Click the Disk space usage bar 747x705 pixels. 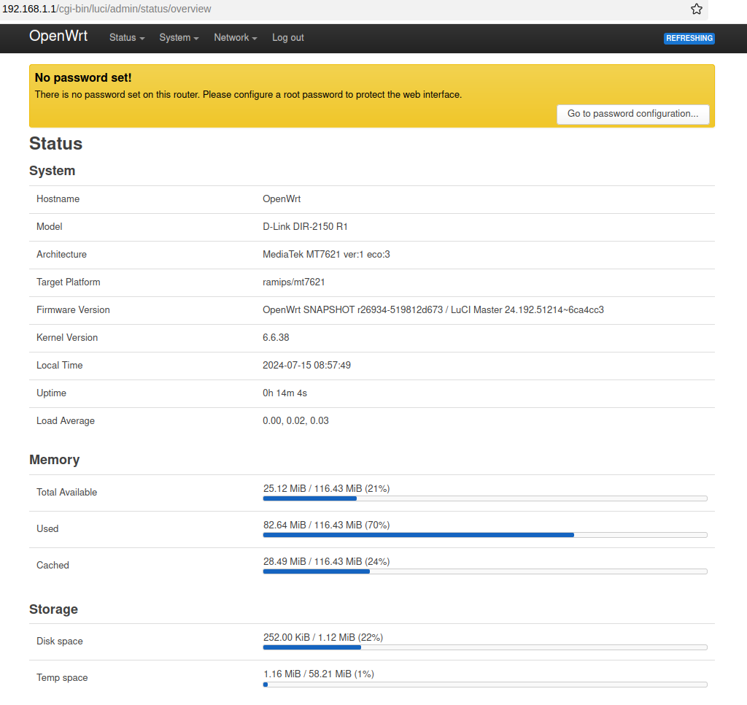pos(484,647)
